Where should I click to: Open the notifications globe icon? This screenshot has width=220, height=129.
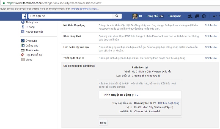(204, 16)
